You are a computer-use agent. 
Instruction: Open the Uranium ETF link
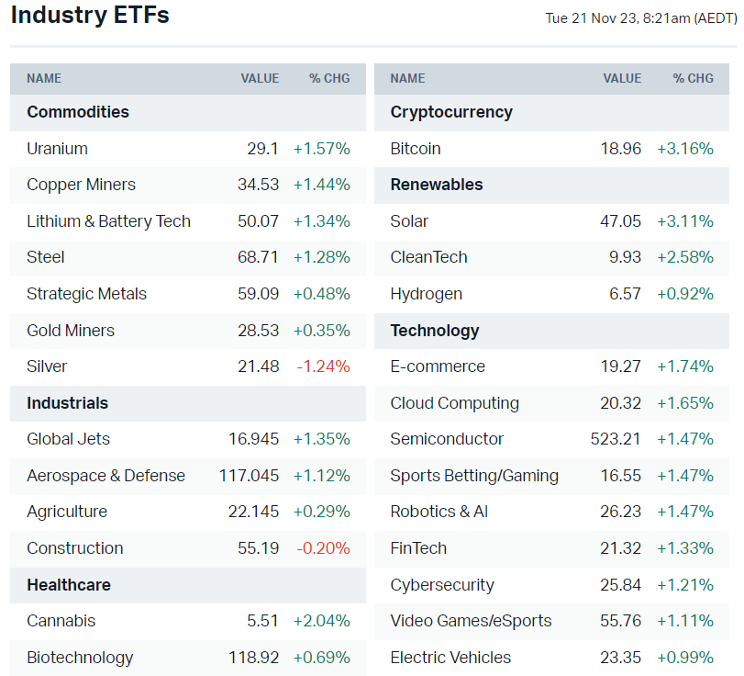pos(57,149)
